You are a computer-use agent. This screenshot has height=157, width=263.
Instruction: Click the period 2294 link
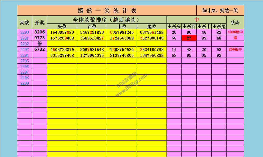pyautogui.click(x=24, y=55)
